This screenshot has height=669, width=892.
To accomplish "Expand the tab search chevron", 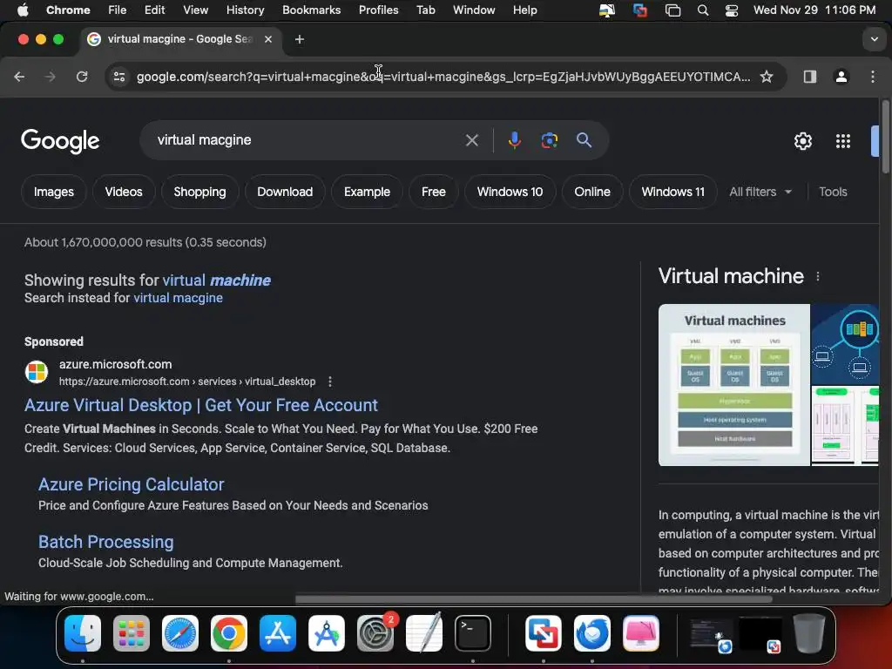I will tap(874, 39).
